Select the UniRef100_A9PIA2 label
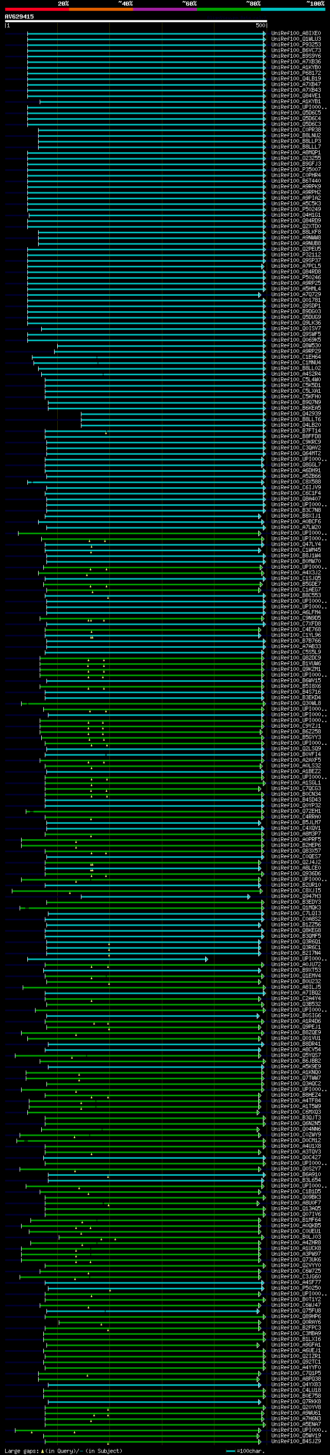Screen dimensions: 330x1455 pos(296,198)
